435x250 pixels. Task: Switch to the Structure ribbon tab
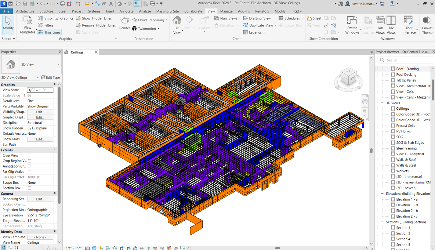pyautogui.click(x=46, y=11)
